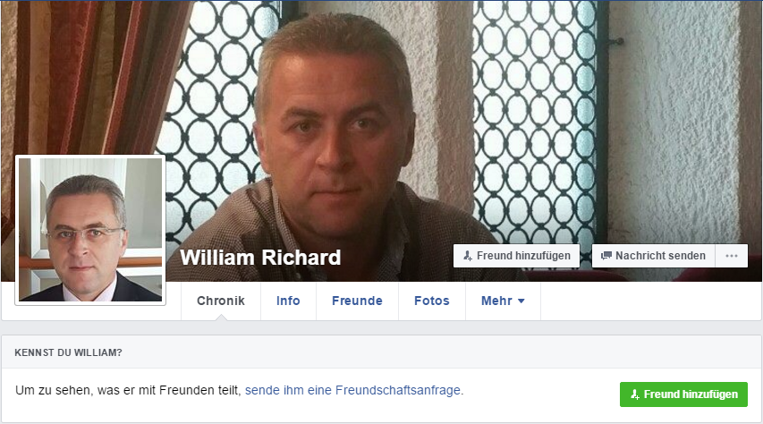Click the Nachricht senden button

pos(654,256)
